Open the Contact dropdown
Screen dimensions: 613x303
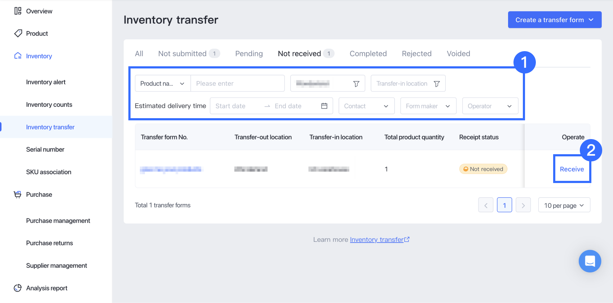pos(366,106)
